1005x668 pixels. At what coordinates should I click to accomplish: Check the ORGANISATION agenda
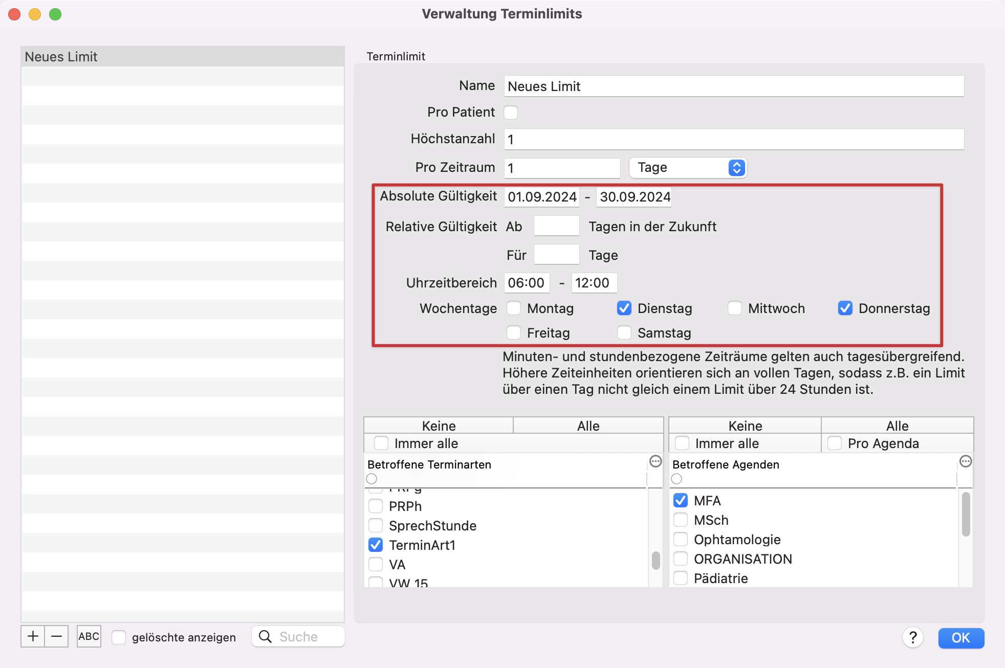681,559
